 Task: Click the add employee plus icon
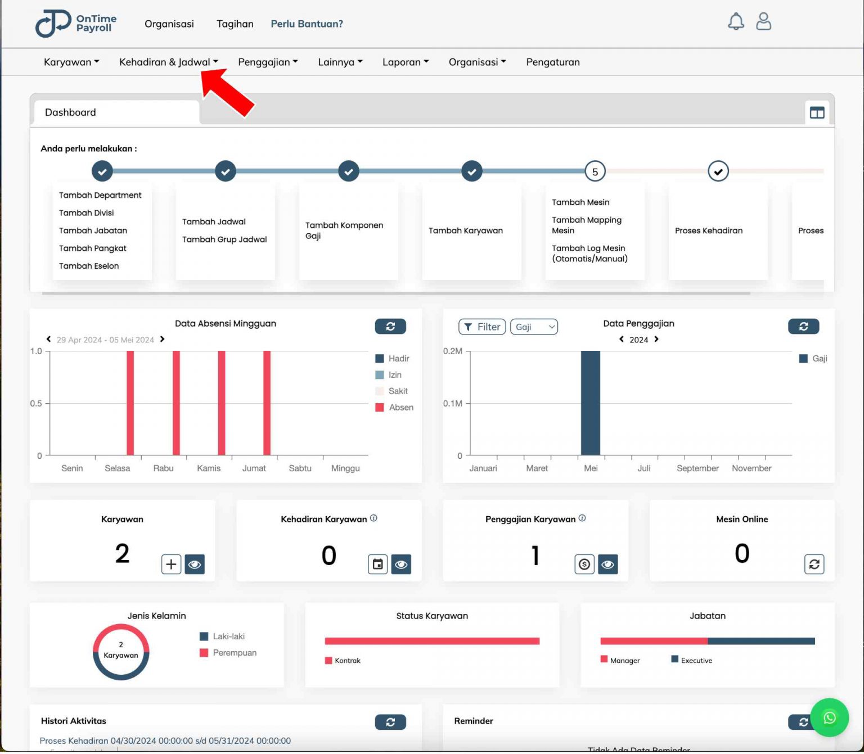click(x=171, y=565)
